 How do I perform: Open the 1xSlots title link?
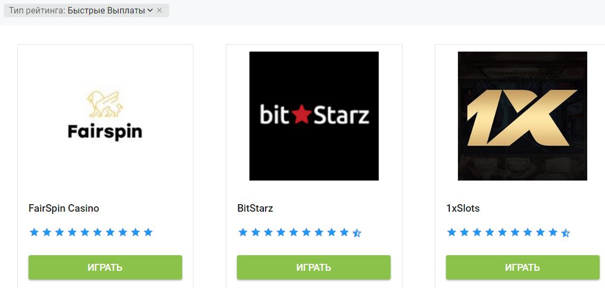coord(463,208)
